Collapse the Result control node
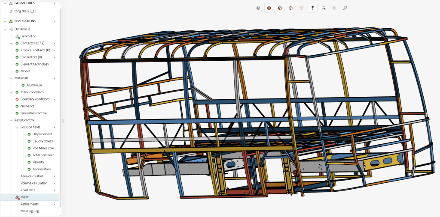Image resolution: width=440 pixels, height=217 pixels. point(11,120)
